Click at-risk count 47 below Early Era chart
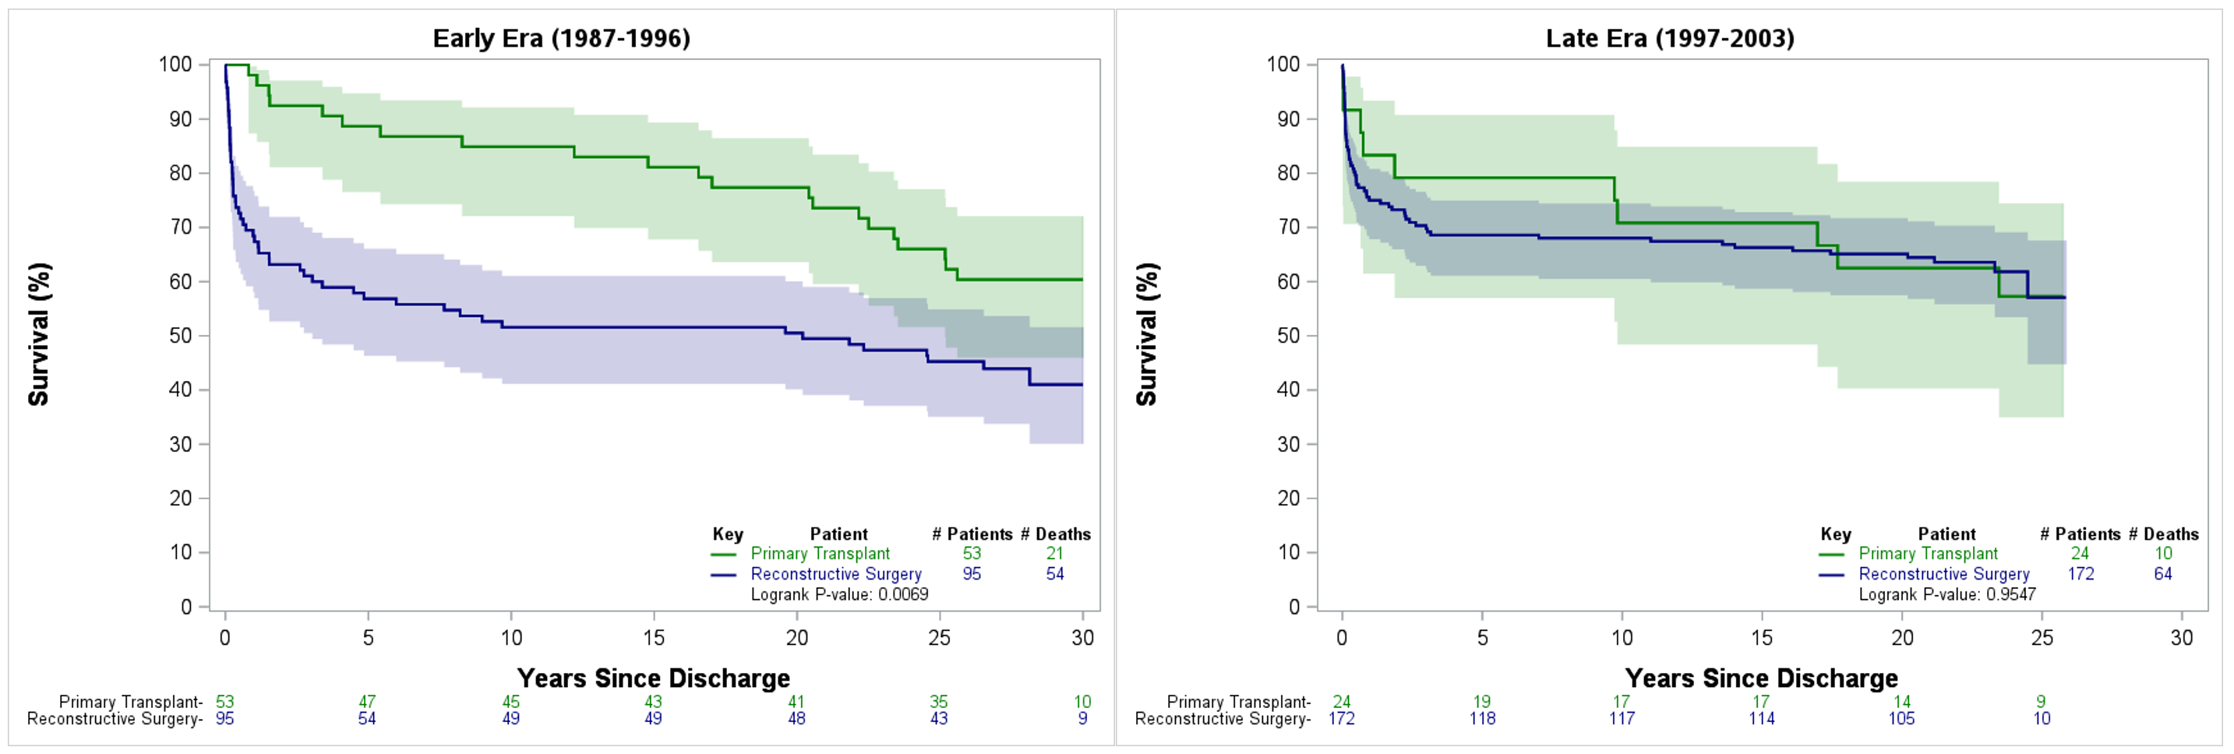Image resolution: width=2234 pixels, height=754 pixels. (x=367, y=701)
